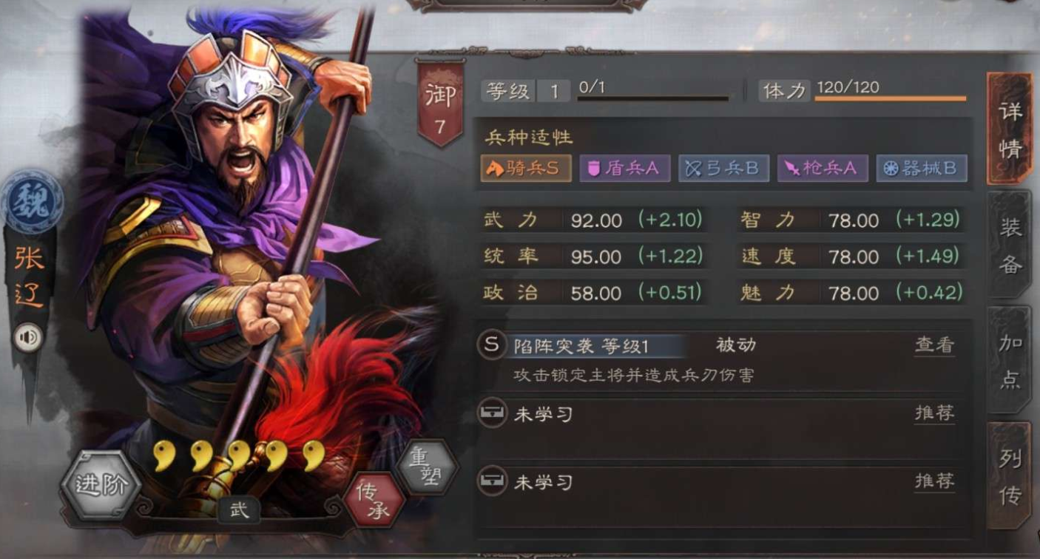
Task: Select the 器械B siege troop badge
Action: 922,169
